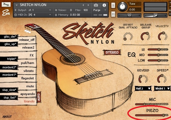Click the EQ MID slider
The height and width of the screenshot is (120, 171).
pos(158,55)
